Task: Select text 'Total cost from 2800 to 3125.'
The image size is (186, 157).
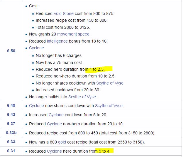Action: pos(63,27)
